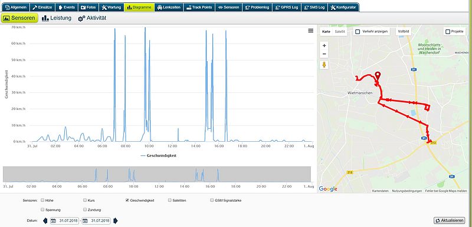Toggle Geschwindigkeit series in chart legend
Image resolution: width=472 pixels, height=227 pixels.
pos(158,156)
